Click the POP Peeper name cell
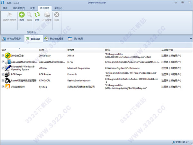Viewport: 193px width, 145px height. [x=45, y=74]
